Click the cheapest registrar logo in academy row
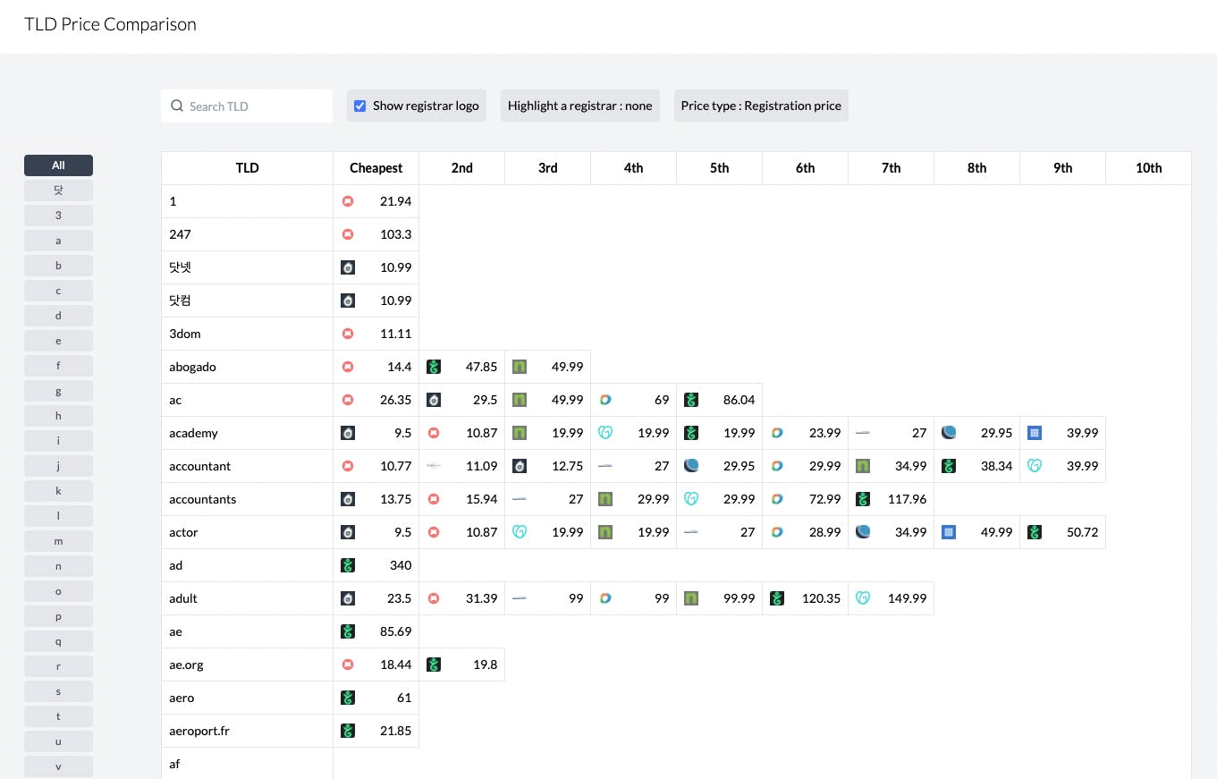Image resolution: width=1217 pixels, height=779 pixels. click(348, 433)
